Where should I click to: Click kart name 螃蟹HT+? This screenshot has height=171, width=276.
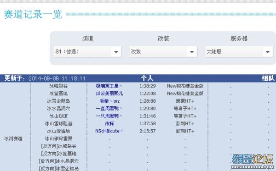[x=185, y=101]
